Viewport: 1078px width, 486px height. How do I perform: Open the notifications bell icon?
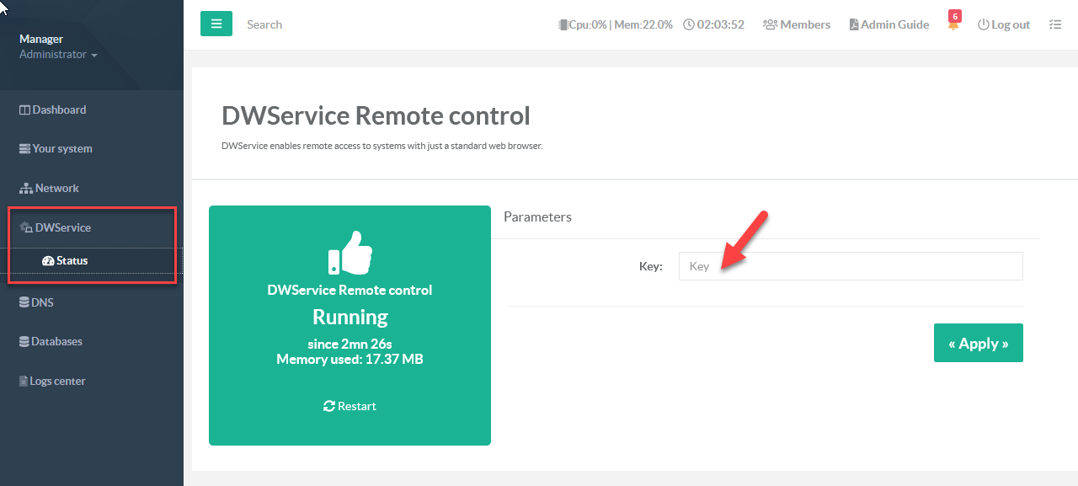tap(953, 24)
